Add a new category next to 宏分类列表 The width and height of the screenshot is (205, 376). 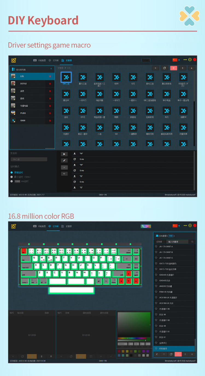[x=51, y=69]
